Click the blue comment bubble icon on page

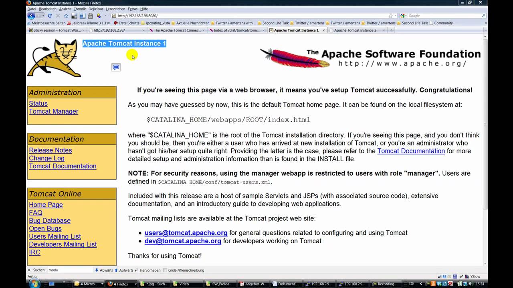(x=116, y=67)
